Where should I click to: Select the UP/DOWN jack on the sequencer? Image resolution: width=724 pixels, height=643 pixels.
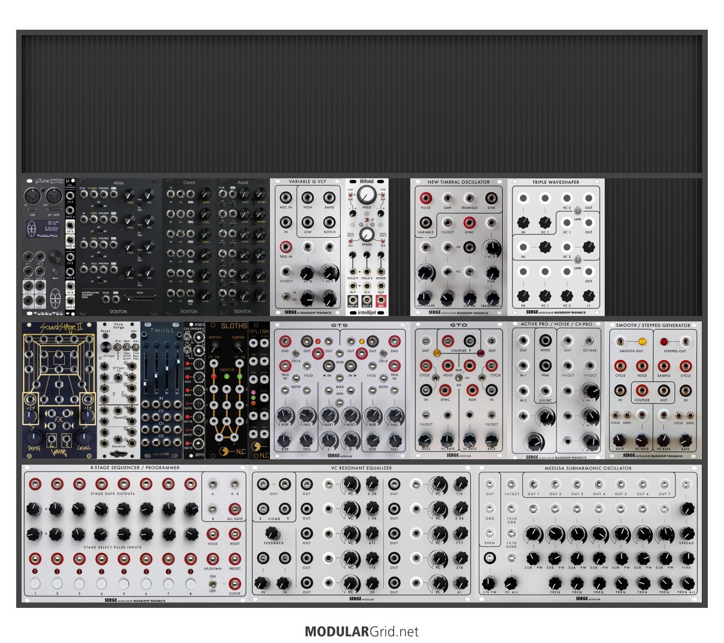coord(213,559)
